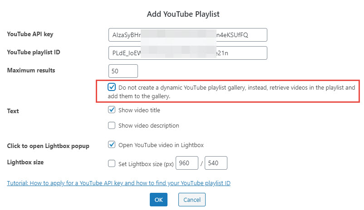This screenshot has height=210, width=364.
Task: Click the 'Click to open Lightbox popup' label
Action: [48, 146]
